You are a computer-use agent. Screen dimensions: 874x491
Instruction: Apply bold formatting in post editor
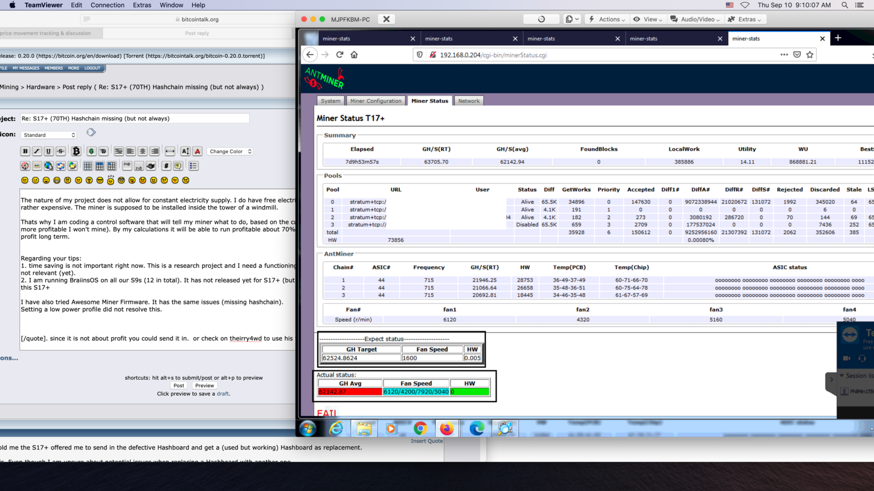tap(25, 151)
